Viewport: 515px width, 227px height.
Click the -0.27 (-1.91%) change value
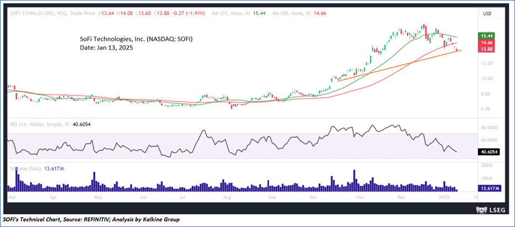189,13
